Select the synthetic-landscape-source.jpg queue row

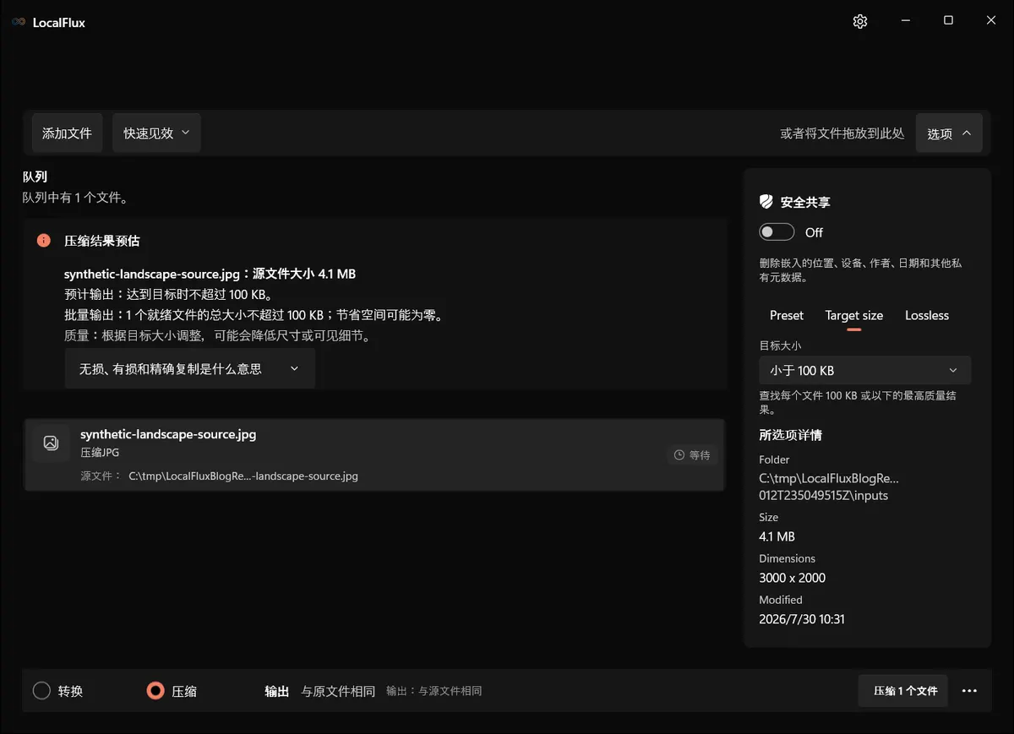374,454
